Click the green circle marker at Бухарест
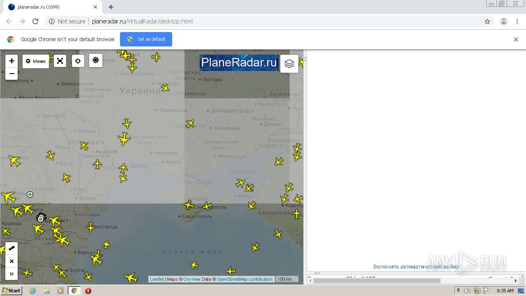 (x=41, y=219)
